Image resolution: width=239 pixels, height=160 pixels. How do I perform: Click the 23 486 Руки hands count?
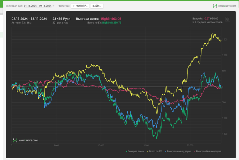click(x=61, y=19)
